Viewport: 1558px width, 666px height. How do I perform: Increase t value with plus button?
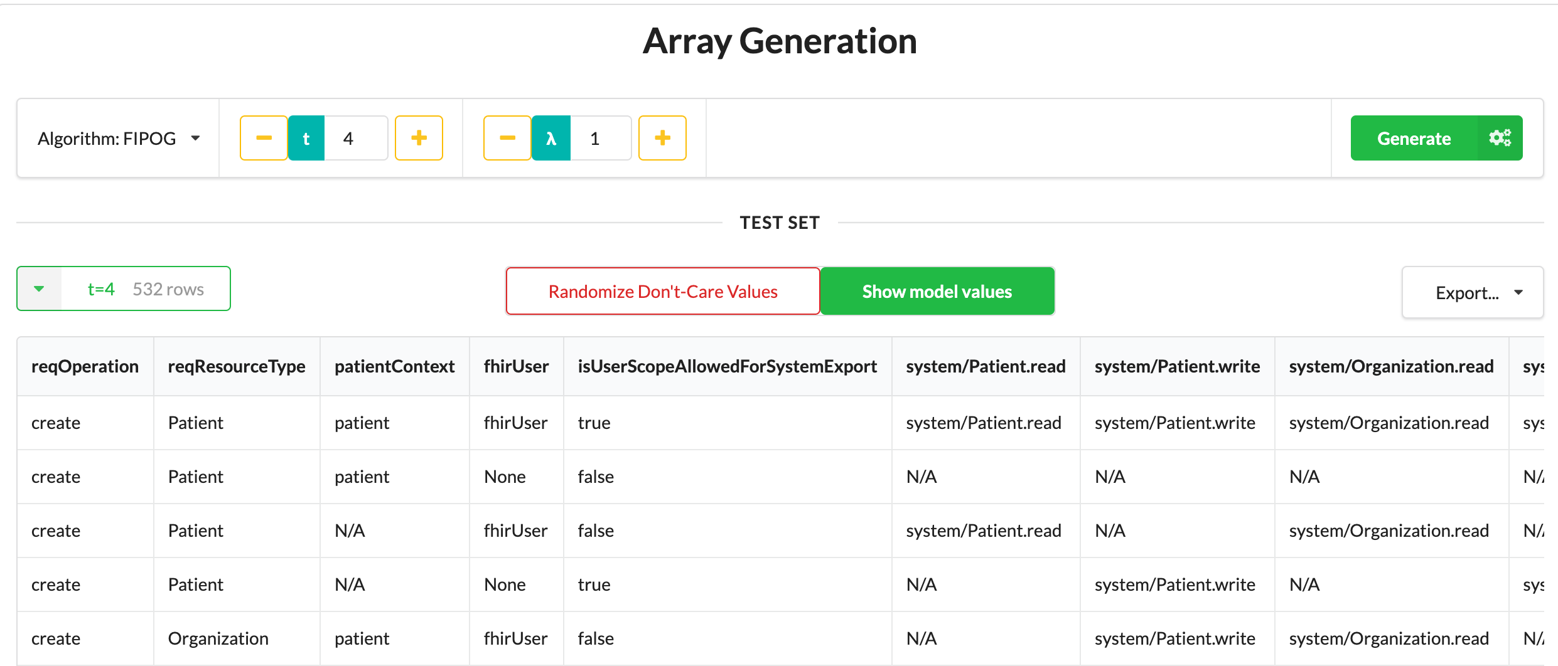pos(419,138)
